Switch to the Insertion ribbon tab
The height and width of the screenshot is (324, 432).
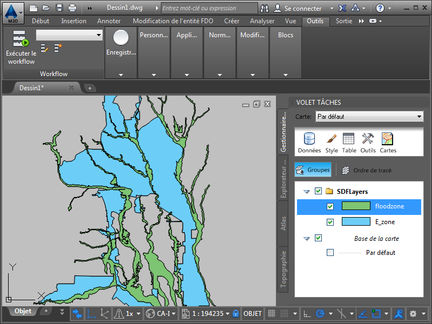[x=73, y=21]
